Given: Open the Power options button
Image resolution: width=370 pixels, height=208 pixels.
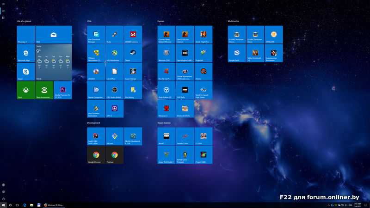Looking at the screenshot, I should (x=4, y=198).
